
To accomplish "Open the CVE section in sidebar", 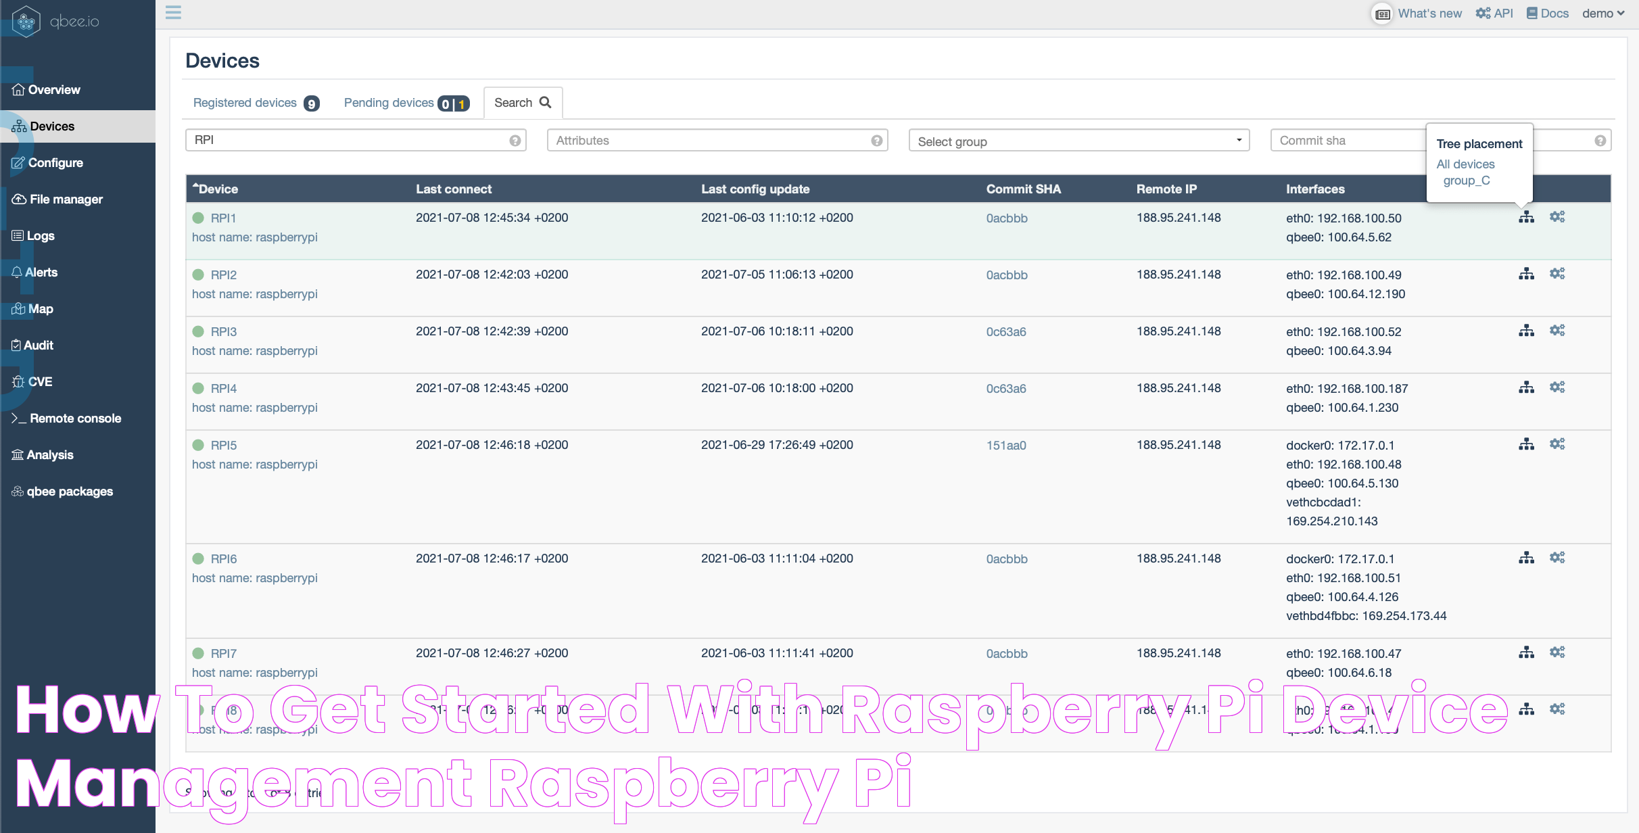I will [x=41, y=381].
